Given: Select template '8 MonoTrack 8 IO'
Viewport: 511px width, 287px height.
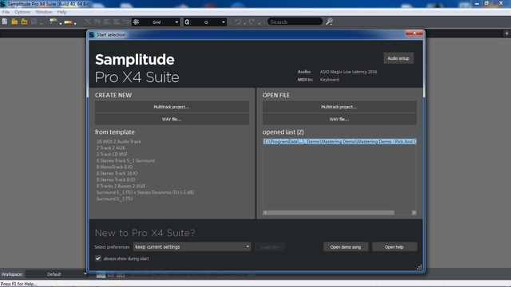Looking at the screenshot, I should [x=114, y=167].
